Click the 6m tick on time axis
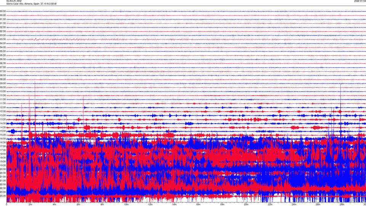 point(78,204)
